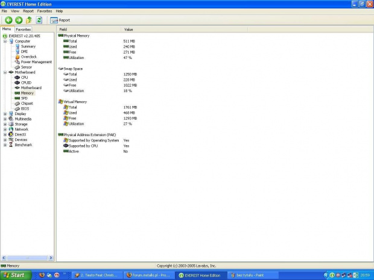Select Chipset in the Motherboard tree
This screenshot has width=374, height=280.
tap(27, 104)
